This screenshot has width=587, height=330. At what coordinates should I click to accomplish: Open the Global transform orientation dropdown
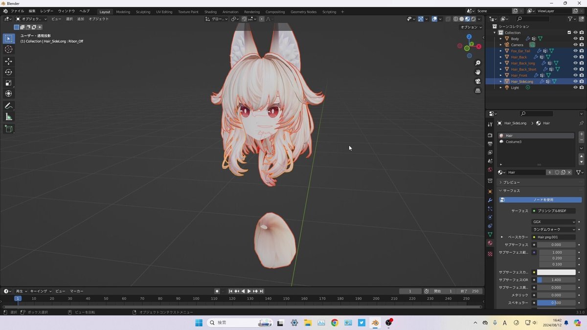[x=217, y=19]
